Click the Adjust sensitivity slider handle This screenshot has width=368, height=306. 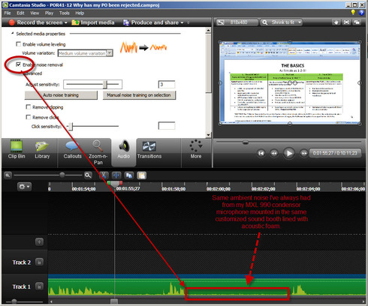click(x=105, y=85)
